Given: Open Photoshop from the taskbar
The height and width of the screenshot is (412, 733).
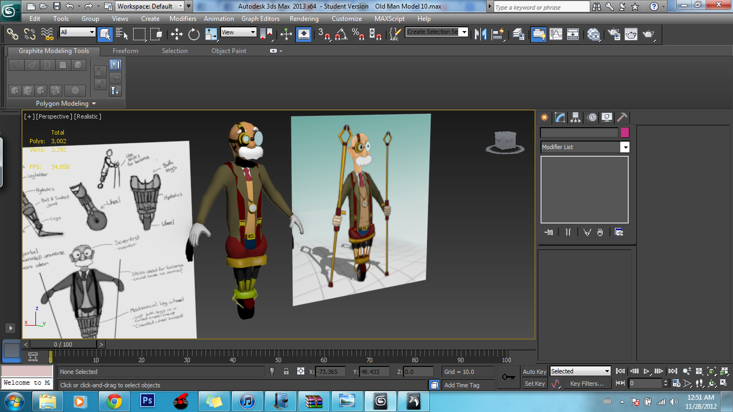Looking at the screenshot, I should [x=147, y=401].
